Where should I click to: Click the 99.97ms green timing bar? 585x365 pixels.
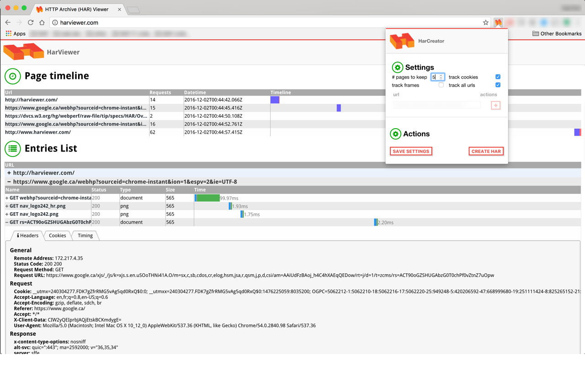208,198
